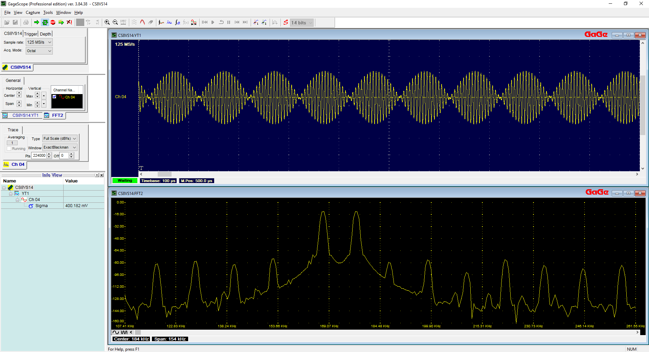Click the continuous capture loop icon

[45, 22]
